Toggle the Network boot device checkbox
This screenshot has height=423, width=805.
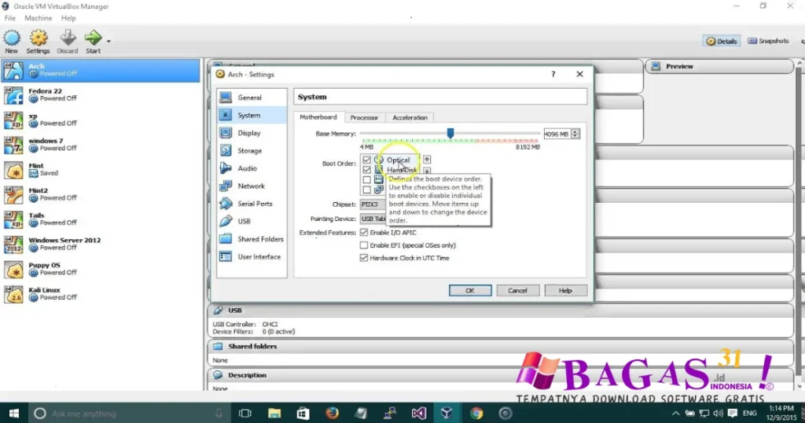[x=366, y=190]
